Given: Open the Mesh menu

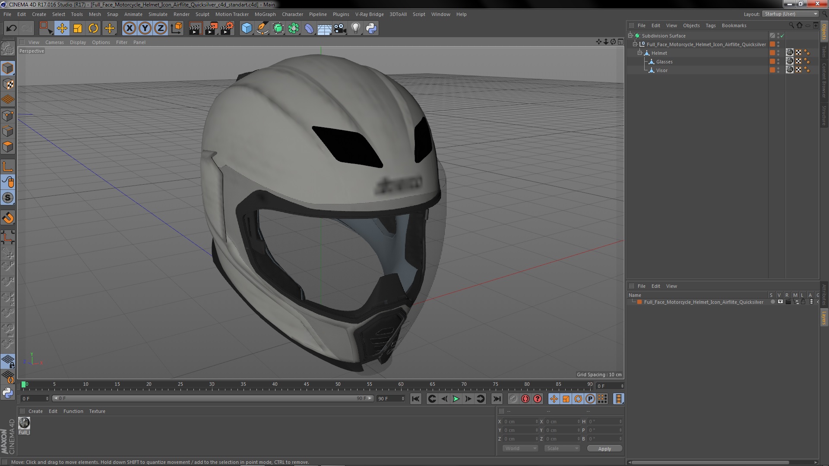Looking at the screenshot, I should (95, 14).
